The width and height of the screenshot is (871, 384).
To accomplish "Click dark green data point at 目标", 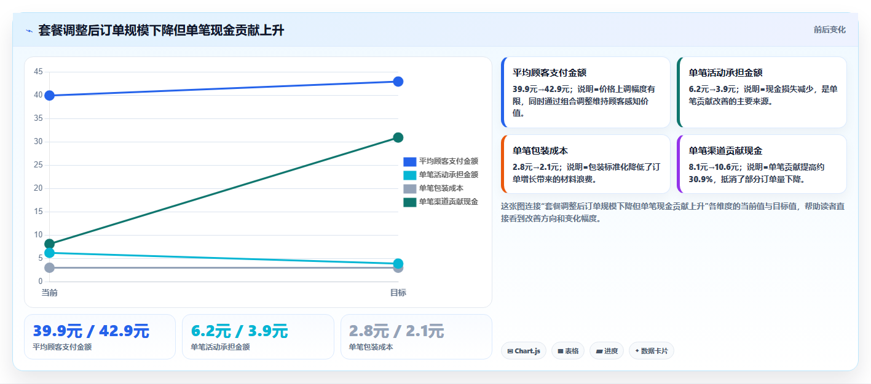I will [x=398, y=137].
